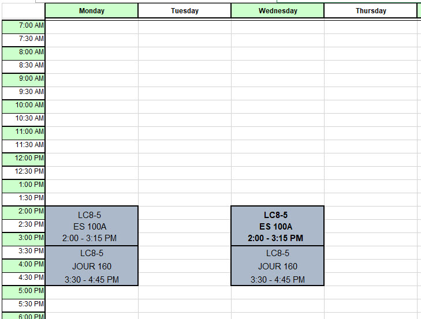Click Wednesday's JOUR 160 class block
Viewport: 421px width, 319px height.
pyautogui.click(x=278, y=266)
